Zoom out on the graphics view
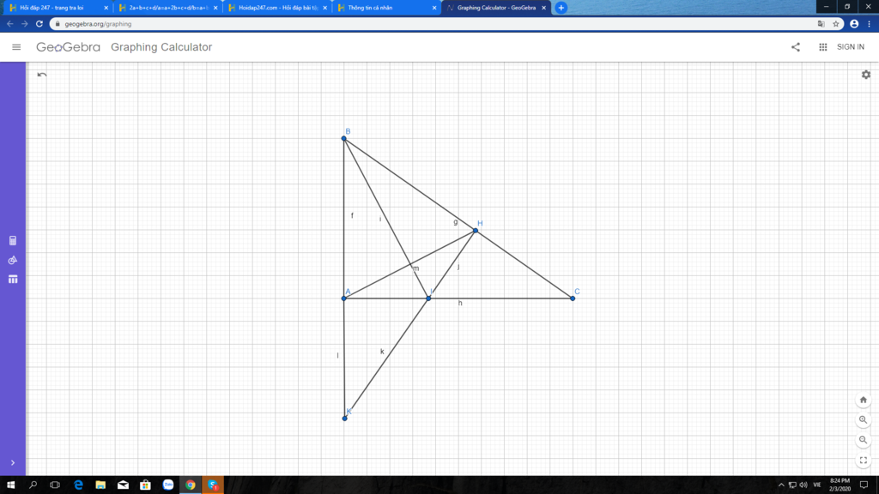Screen dimensions: 879x494 864,440
